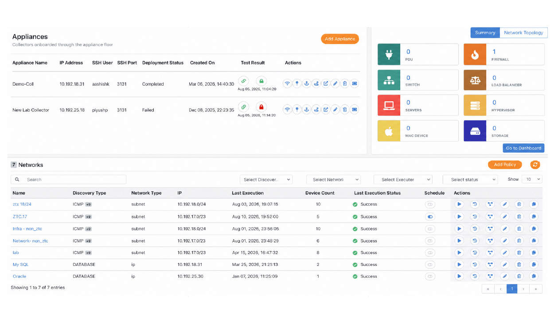
Task: Open the Select Discovery type dropdown
Action: click(266, 179)
